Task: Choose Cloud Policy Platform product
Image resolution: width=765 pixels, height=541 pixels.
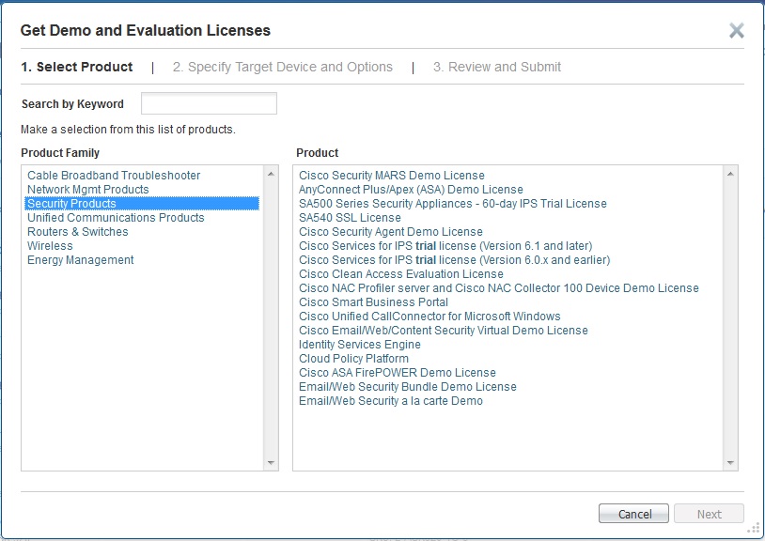Action: tap(353, 359)
